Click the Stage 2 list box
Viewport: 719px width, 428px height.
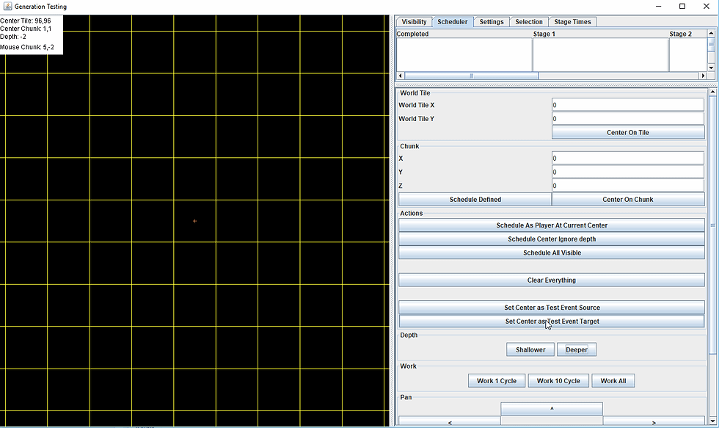(688, 54)
